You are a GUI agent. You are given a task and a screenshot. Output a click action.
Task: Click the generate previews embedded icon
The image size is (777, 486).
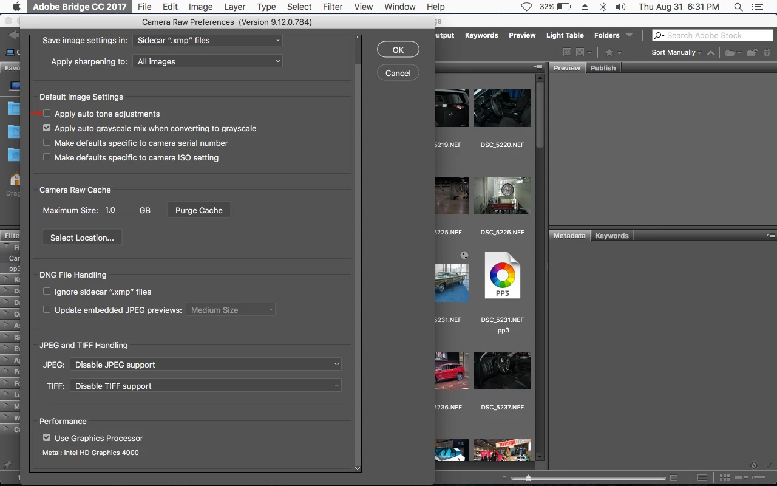click(567, 53)
